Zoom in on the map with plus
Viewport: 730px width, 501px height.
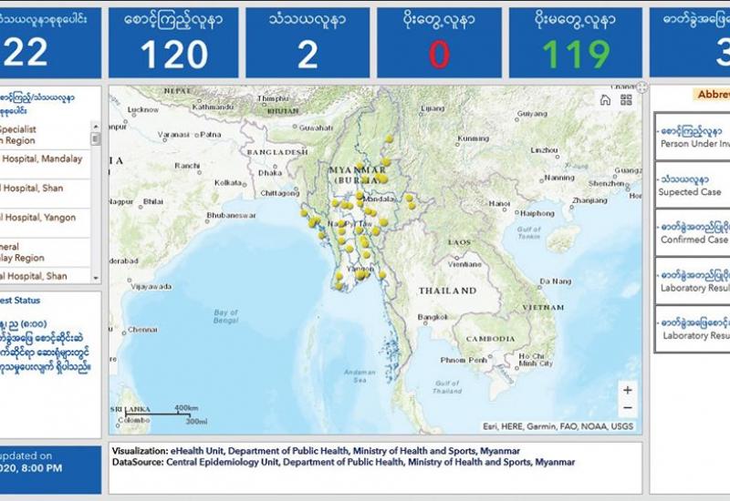(627, 389)
